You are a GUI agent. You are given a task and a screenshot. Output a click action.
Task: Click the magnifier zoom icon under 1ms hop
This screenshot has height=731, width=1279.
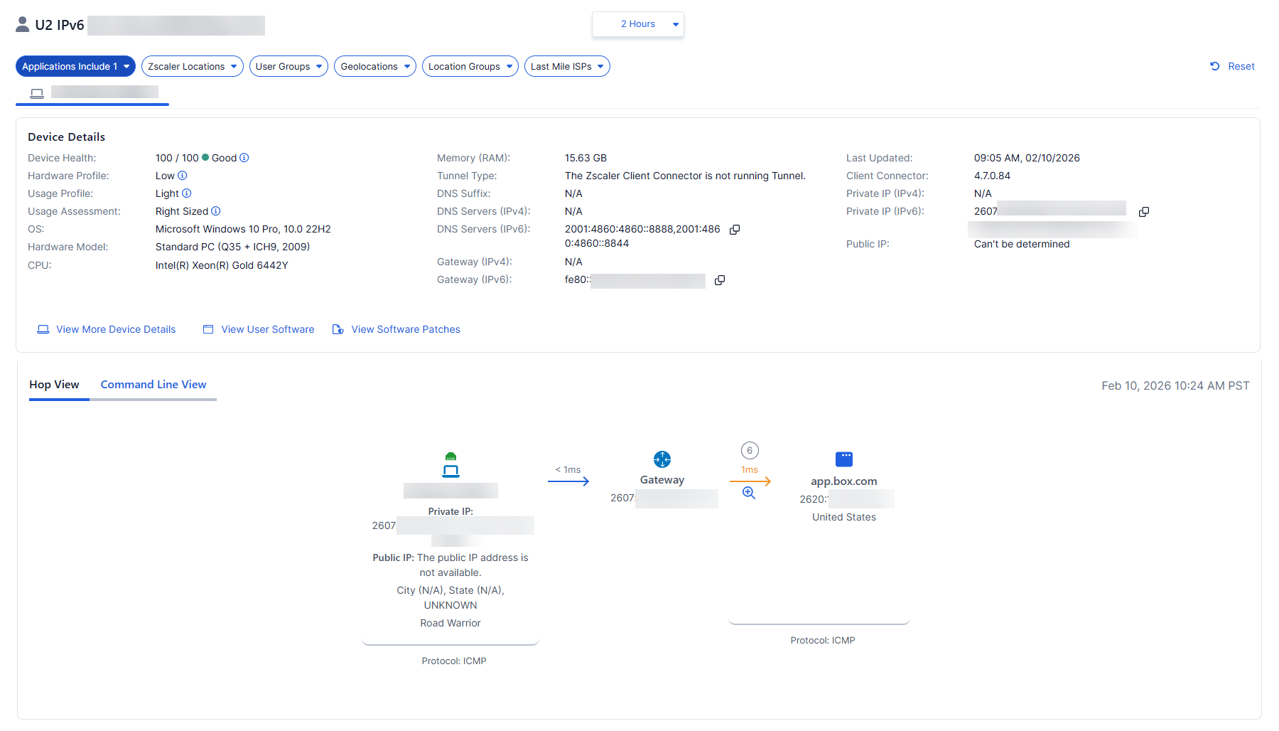point(749,493)
